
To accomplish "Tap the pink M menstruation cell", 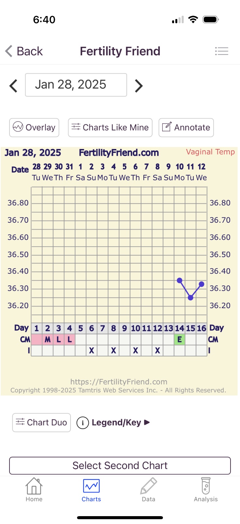I will [48, 340].
